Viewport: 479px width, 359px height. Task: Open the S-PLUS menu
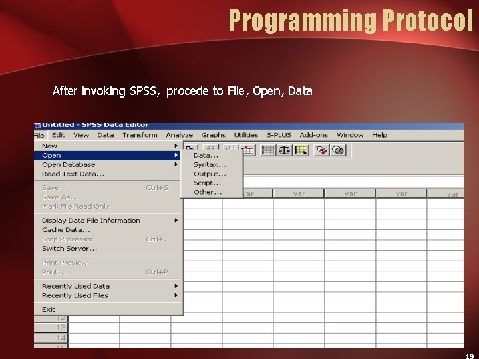point(279,135)
